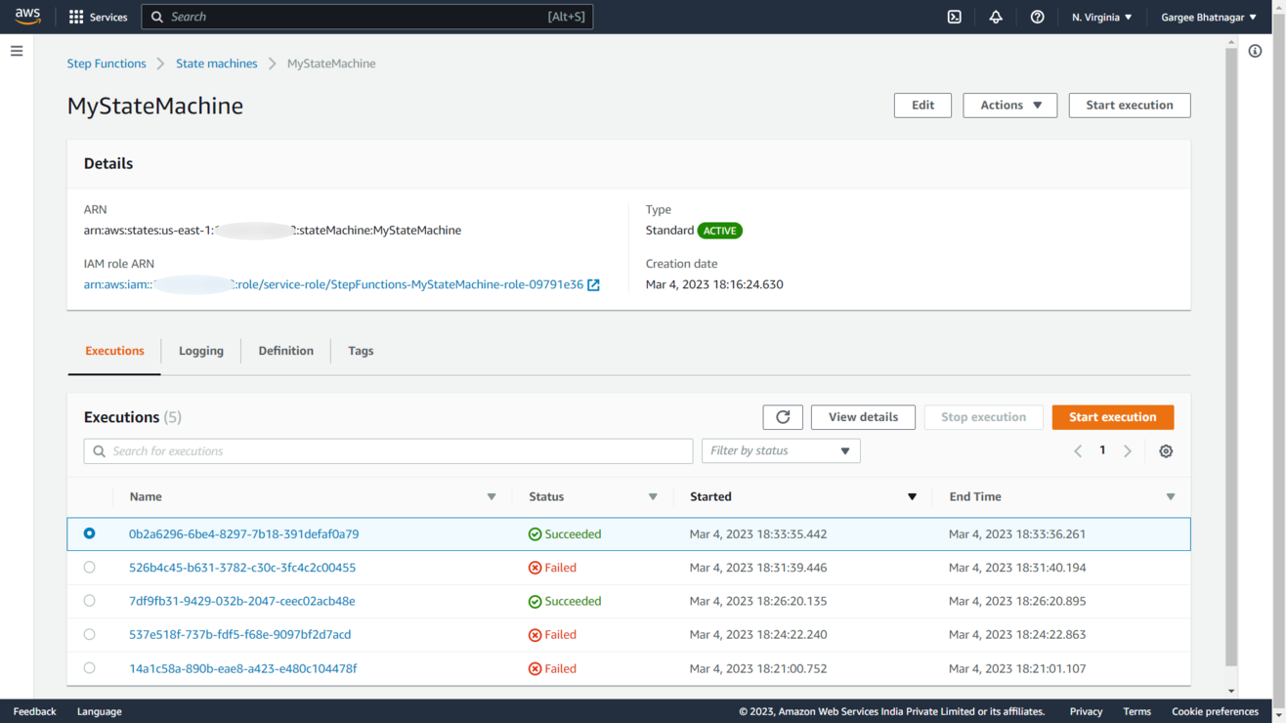Open N. Virginia region selector
Image resolution: width=1286 pixels, height=723 pixels.
point(1101,17)
